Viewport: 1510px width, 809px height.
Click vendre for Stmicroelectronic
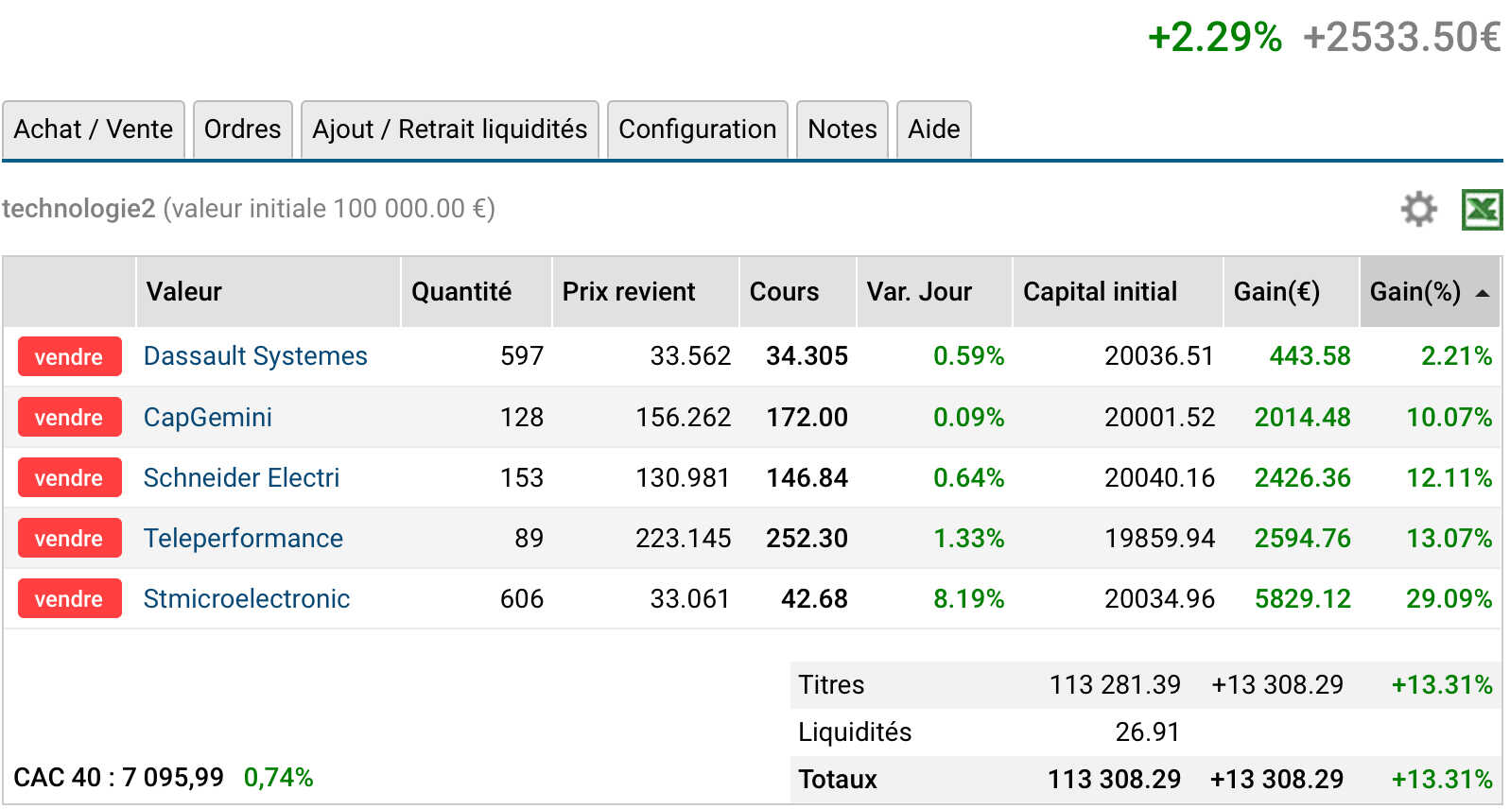pyautogui.click(x=69, y=598)
